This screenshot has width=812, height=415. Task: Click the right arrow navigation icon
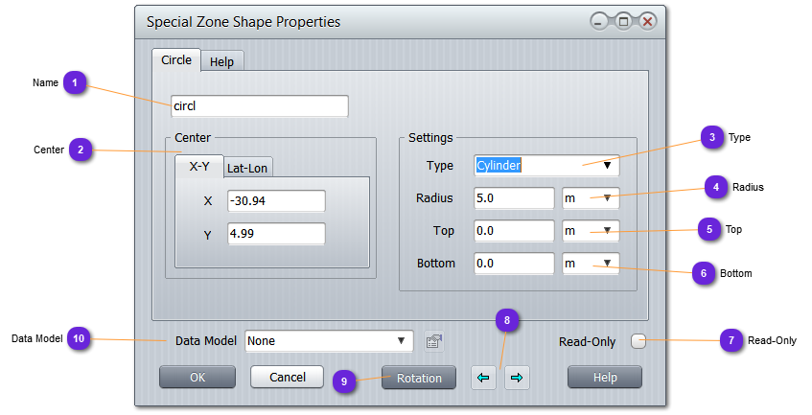517,378
